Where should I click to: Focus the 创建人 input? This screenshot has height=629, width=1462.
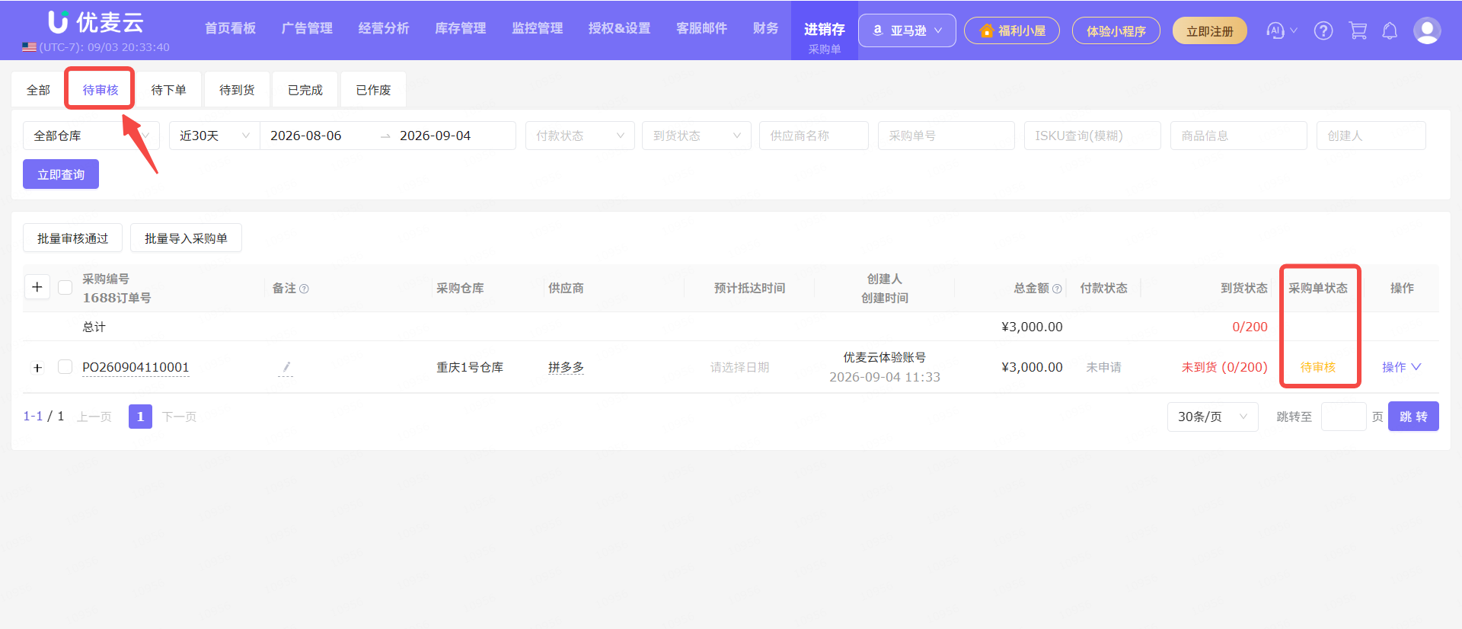1371,136
